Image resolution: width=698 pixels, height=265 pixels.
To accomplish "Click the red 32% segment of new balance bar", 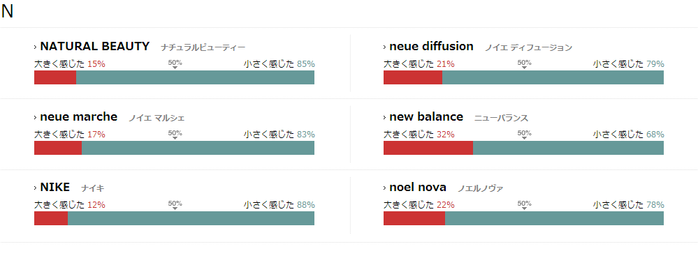I will (428, 148).
